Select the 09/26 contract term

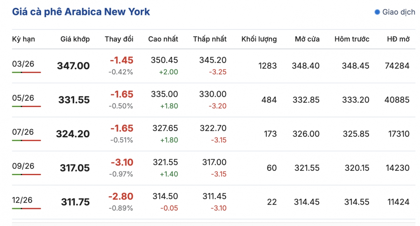coord(23,166)
